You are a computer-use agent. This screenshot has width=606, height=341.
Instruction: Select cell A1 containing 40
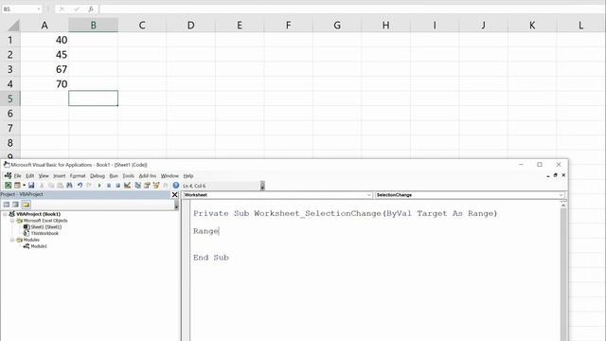point(45,40)
